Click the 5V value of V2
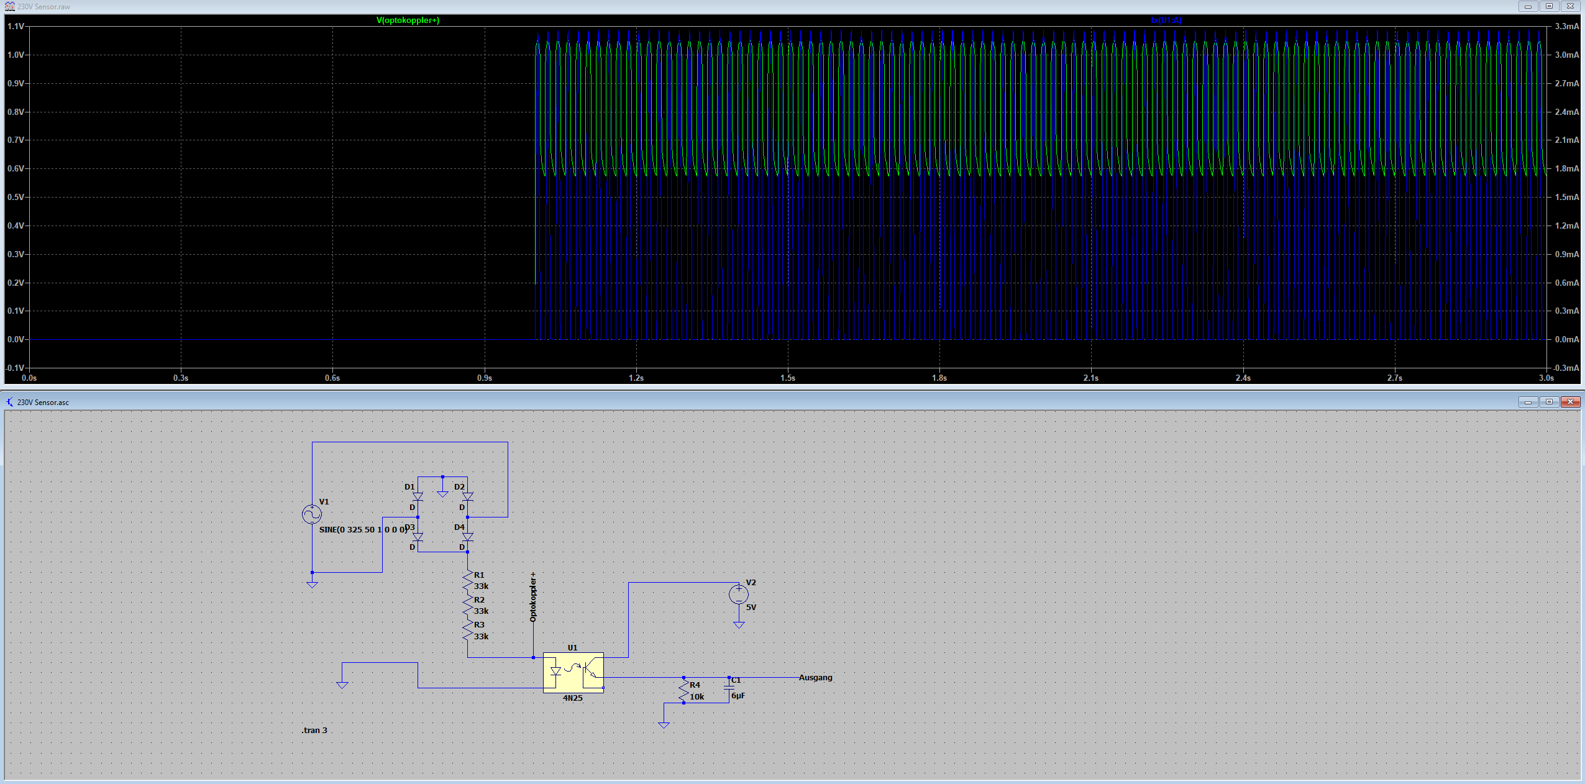 click(x=751, y=607)
